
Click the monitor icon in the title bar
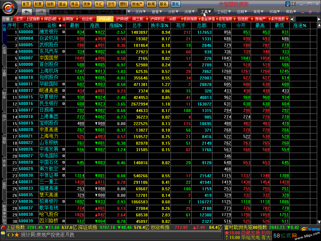(288, 4)
